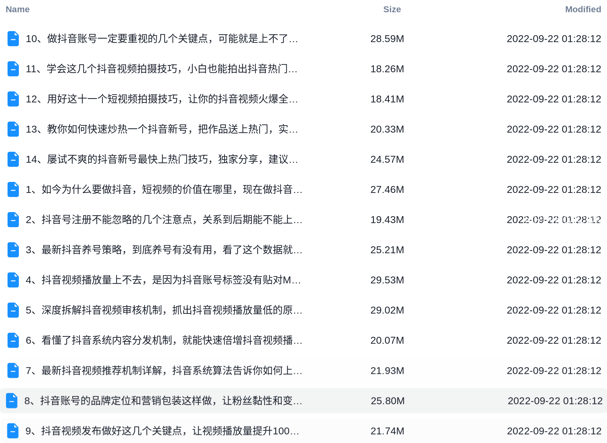Open file 14、屡试不爽的抖音新号最快上热门技巧
The width and height of the screenshot is (607, 443).
pyautogui.click(x=162, y=159)
